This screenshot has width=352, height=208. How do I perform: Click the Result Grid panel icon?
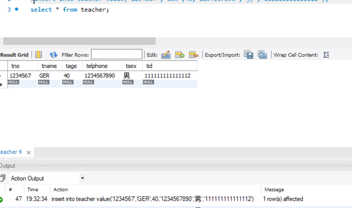pos(38,54)
